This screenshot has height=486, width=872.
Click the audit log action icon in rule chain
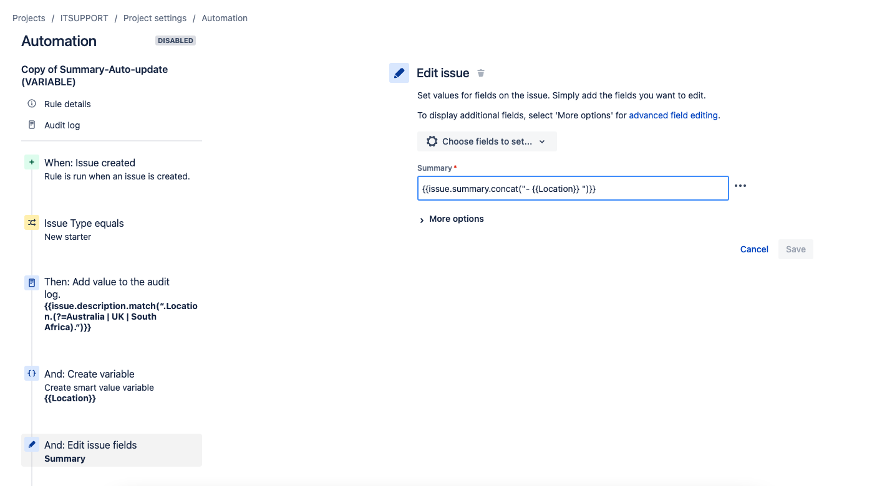pos(32,283)
